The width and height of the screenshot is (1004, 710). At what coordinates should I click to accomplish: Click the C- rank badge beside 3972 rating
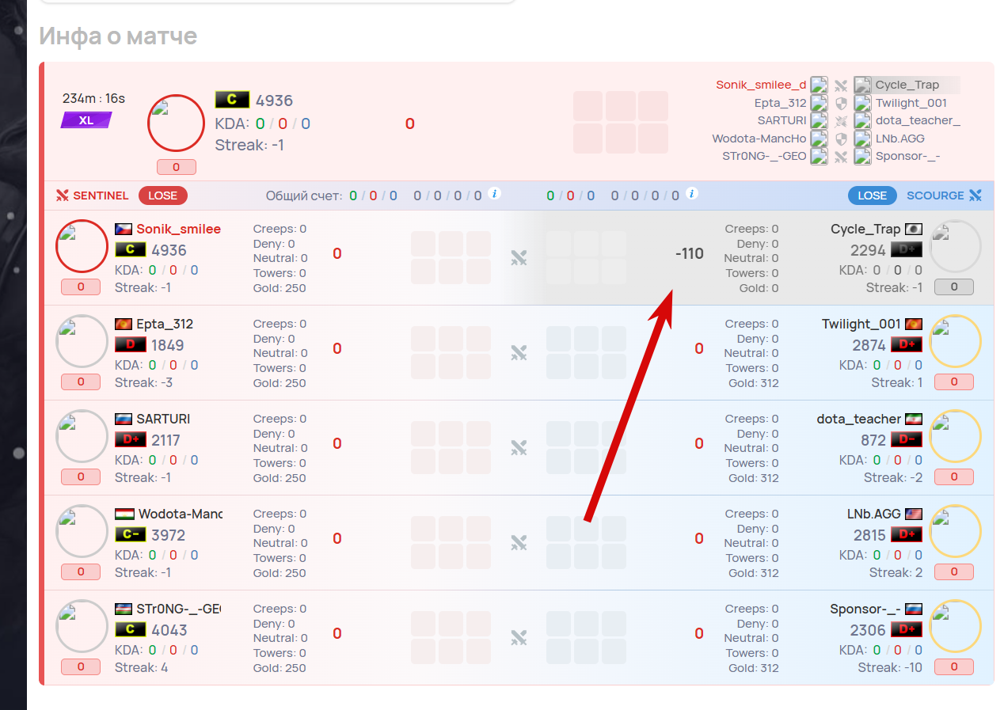click(131, 535)
